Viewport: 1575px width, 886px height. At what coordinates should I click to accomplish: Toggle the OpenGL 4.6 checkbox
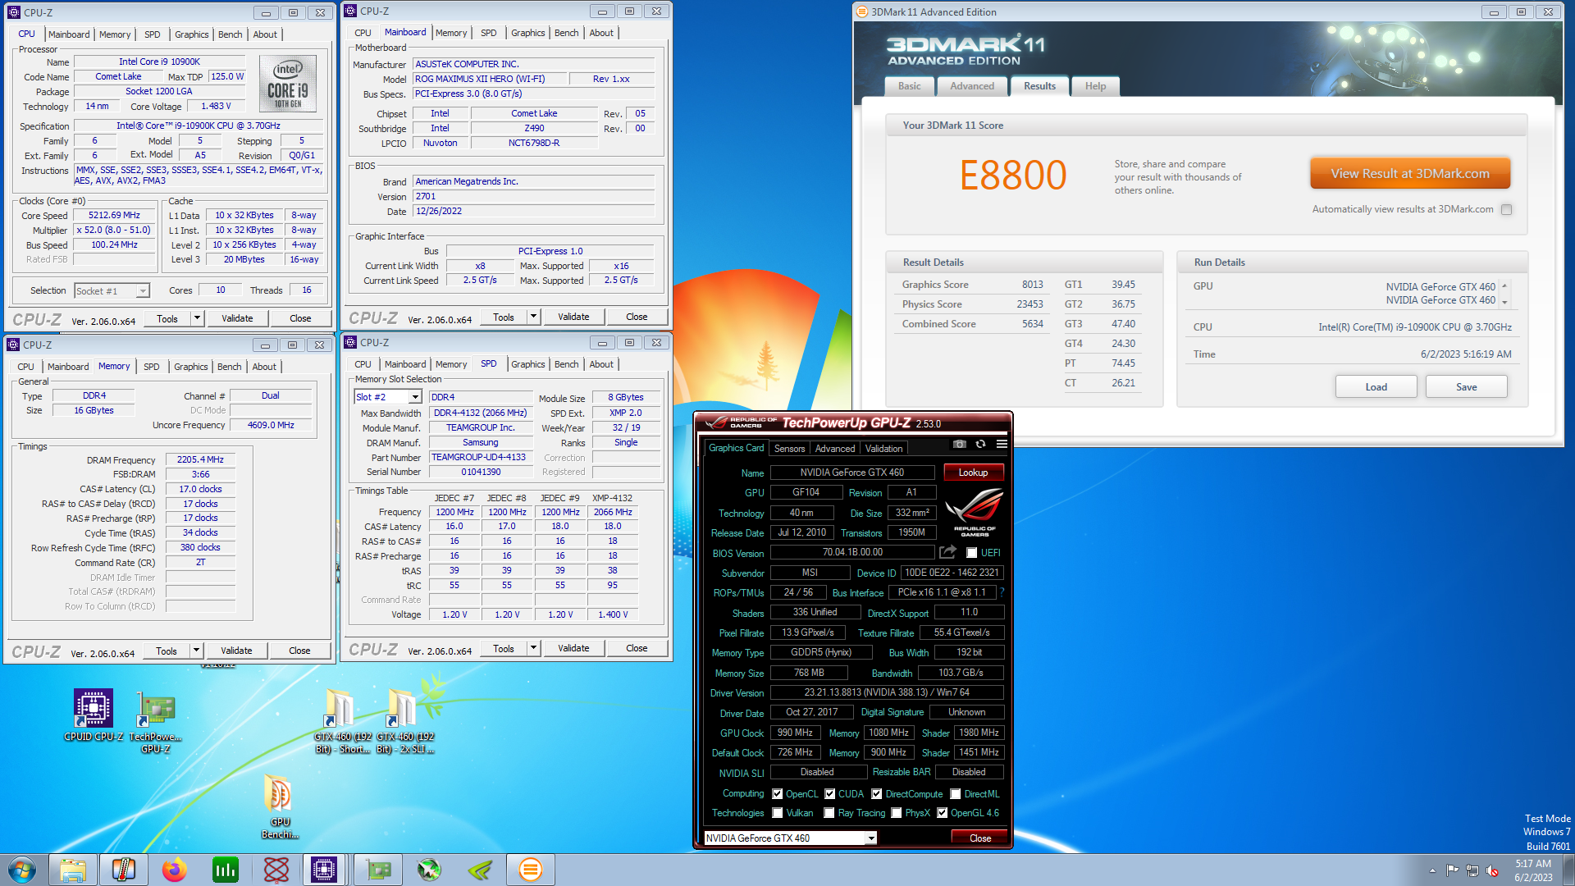pyautogui.click(x=943, y=813)
